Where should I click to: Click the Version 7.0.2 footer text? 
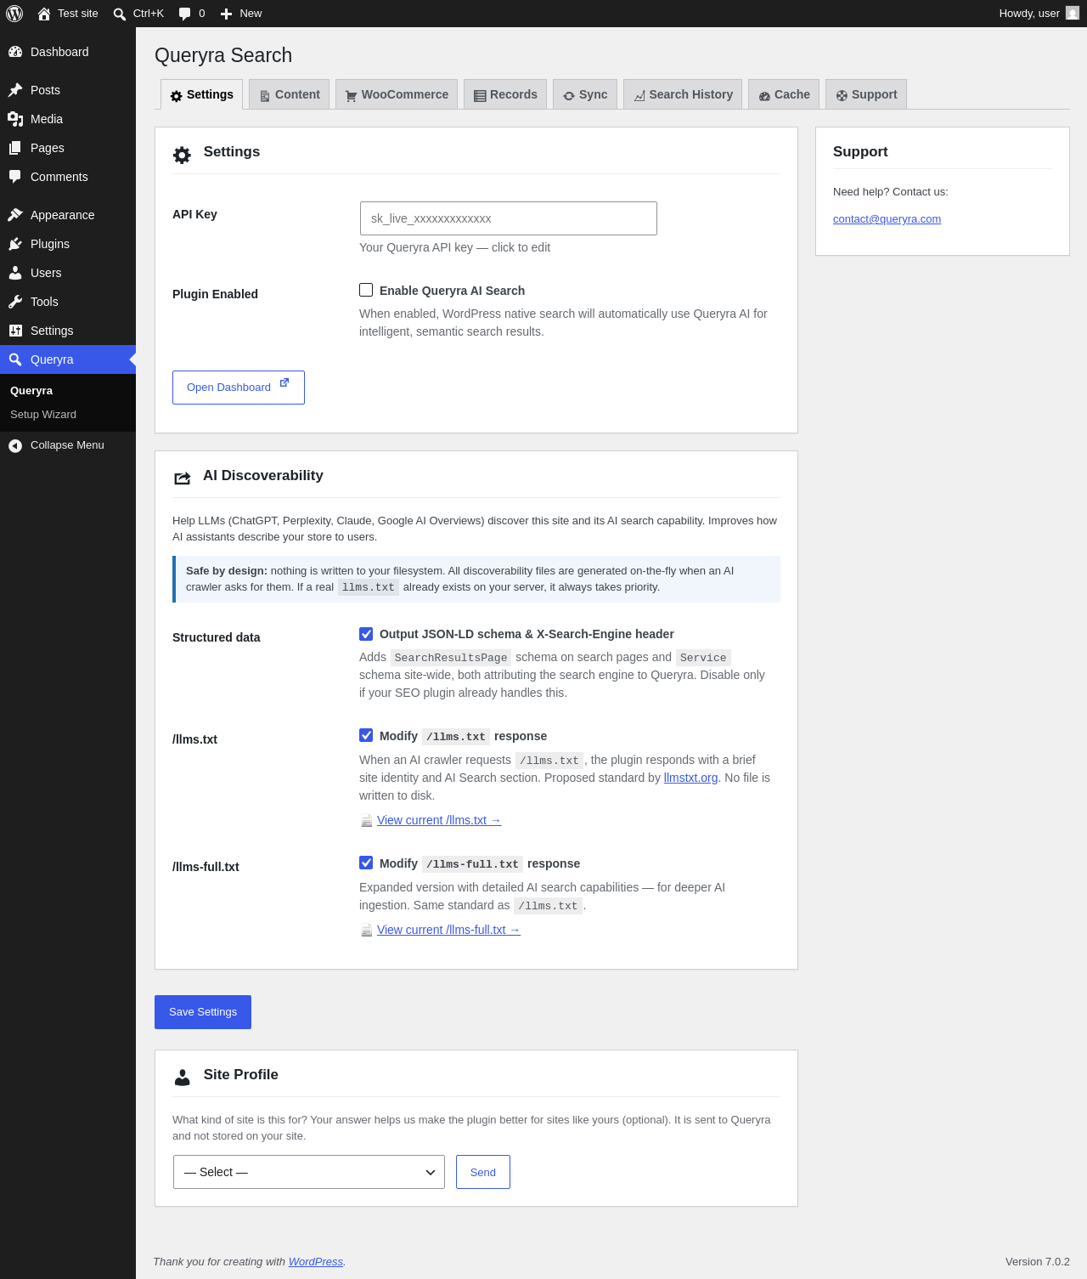point(1038,1262)
